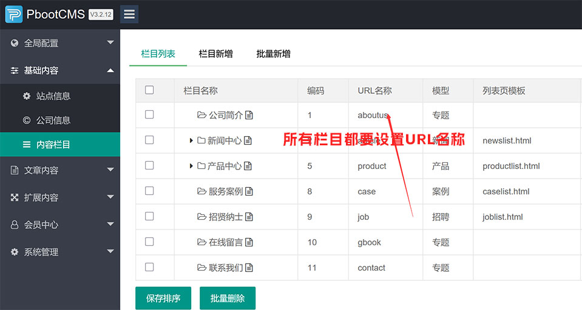Click the copyright icon beside 公司信息
This screenshot has height=310, width=582.
click(27, 120)
